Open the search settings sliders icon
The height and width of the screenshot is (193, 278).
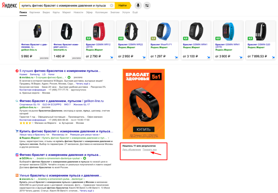pyautogui.click(x=147, y=5)
